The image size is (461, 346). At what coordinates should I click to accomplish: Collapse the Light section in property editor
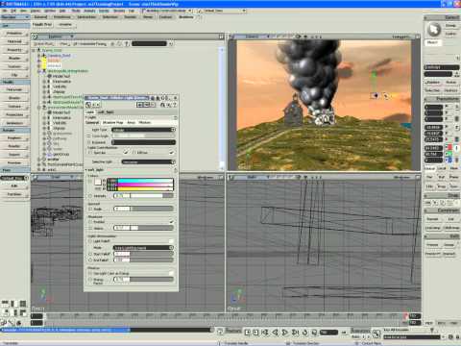86,117
